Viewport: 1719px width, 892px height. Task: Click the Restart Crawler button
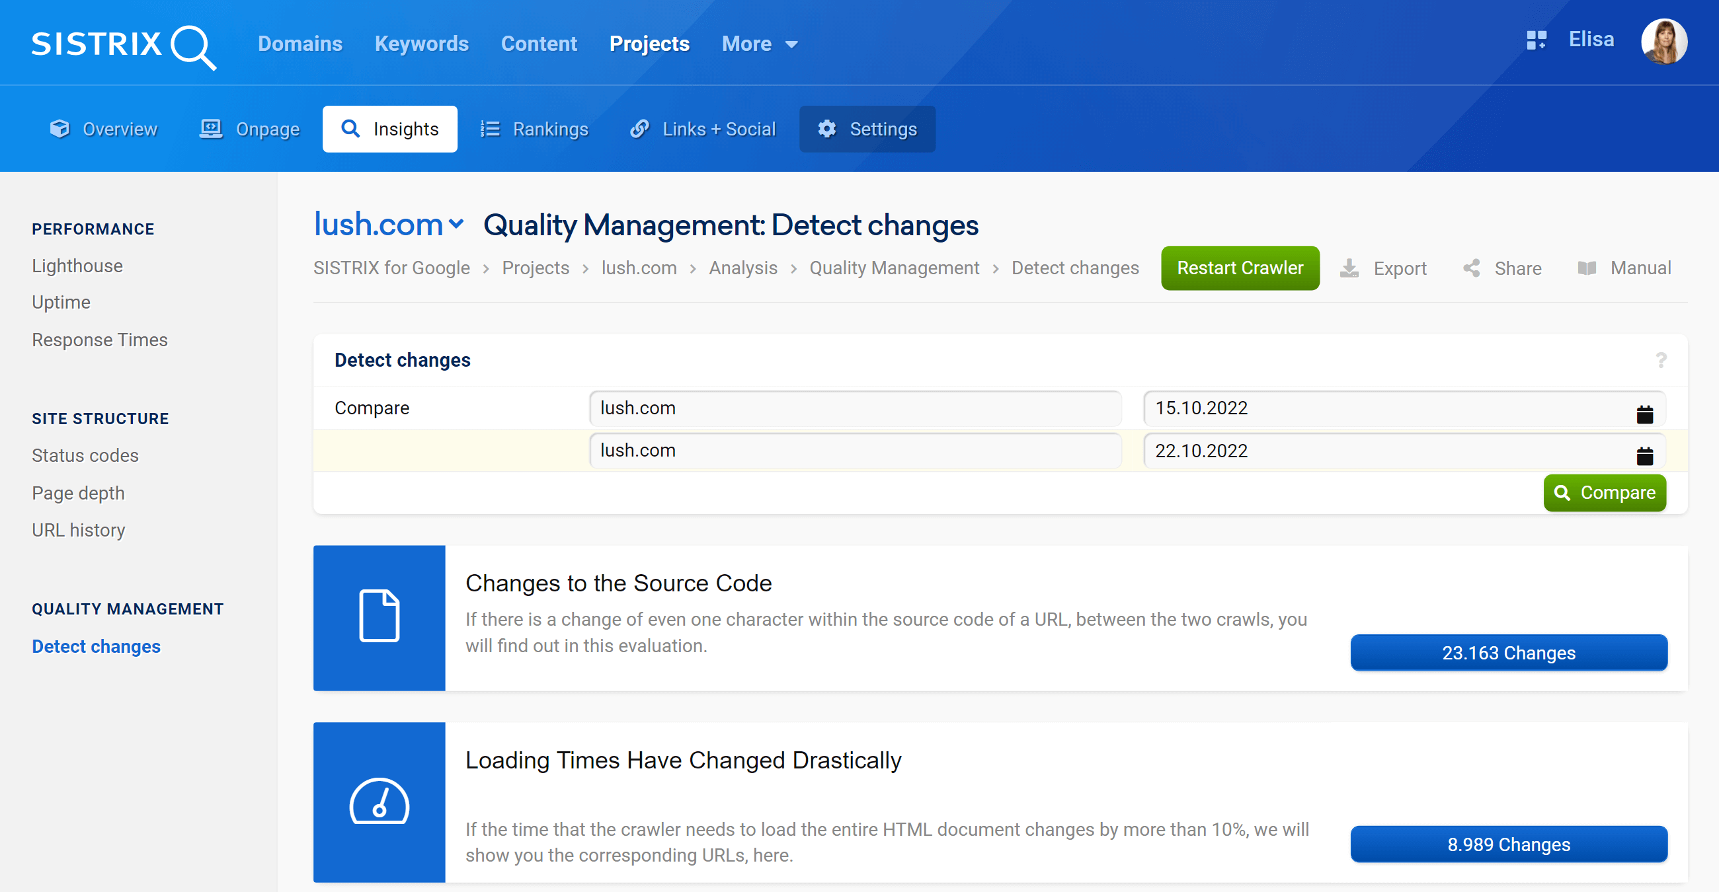[x=1239, y=267]
